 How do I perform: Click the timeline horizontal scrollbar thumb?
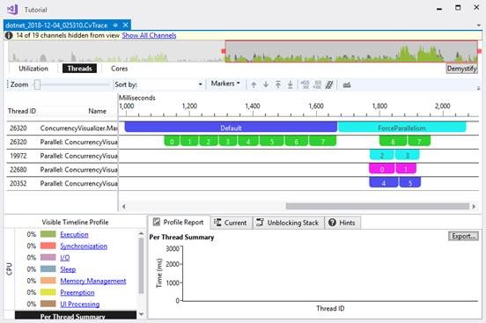click(377, 207)
